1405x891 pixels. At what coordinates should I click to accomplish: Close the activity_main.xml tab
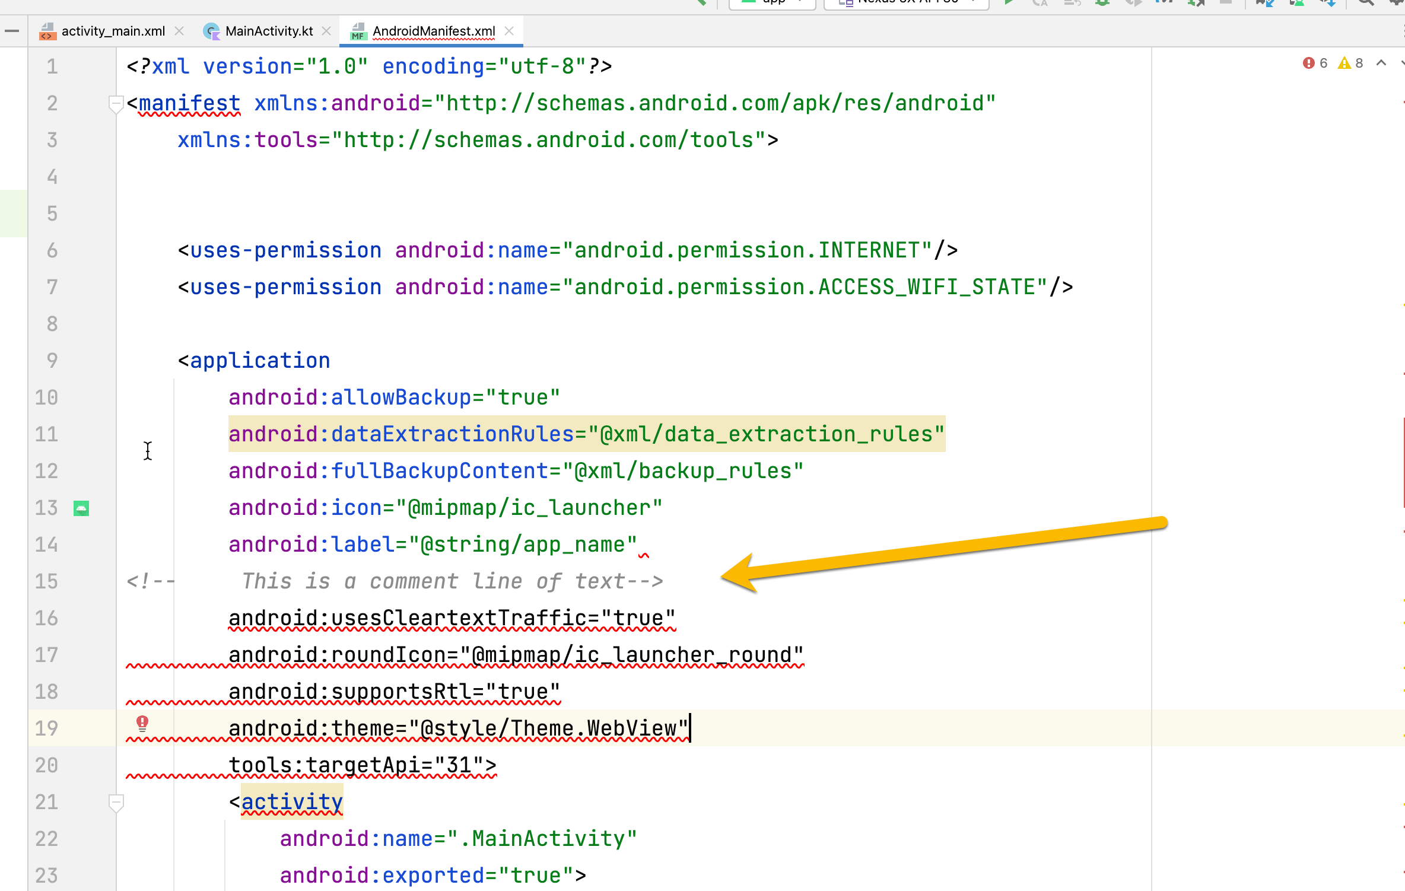point(179,31)
